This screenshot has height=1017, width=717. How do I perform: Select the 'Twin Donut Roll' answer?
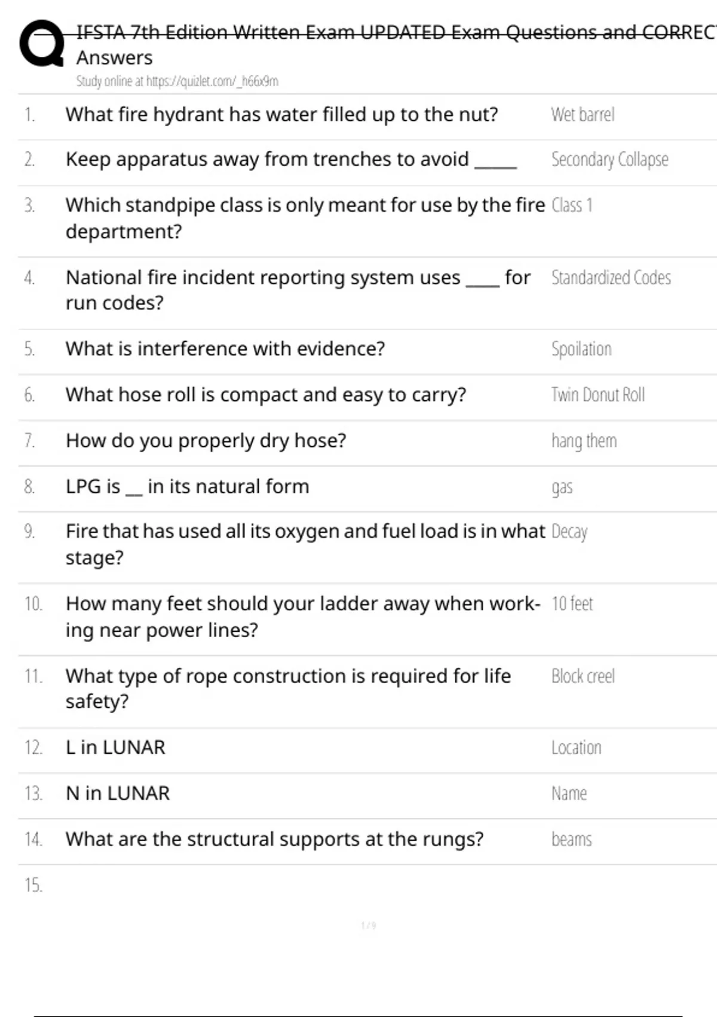(x=597, y=395)
